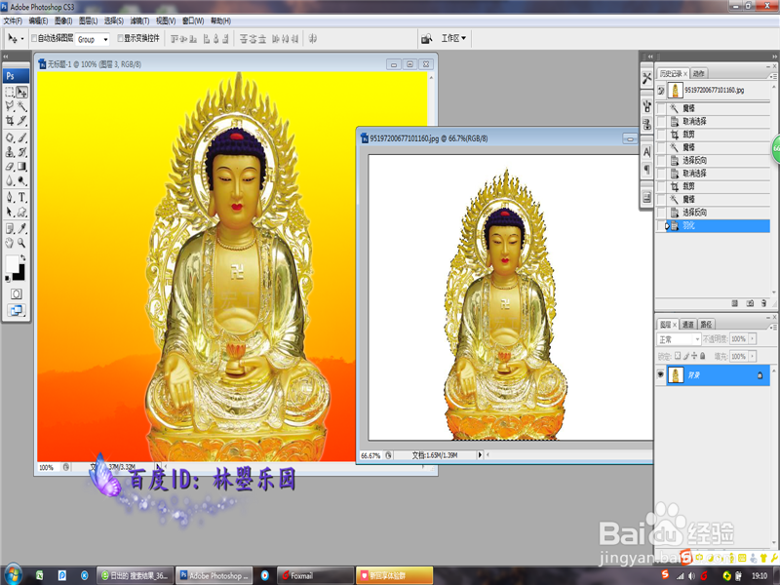Change screen mode button in toolbox
780x585 pixels.
pos(16,310)
